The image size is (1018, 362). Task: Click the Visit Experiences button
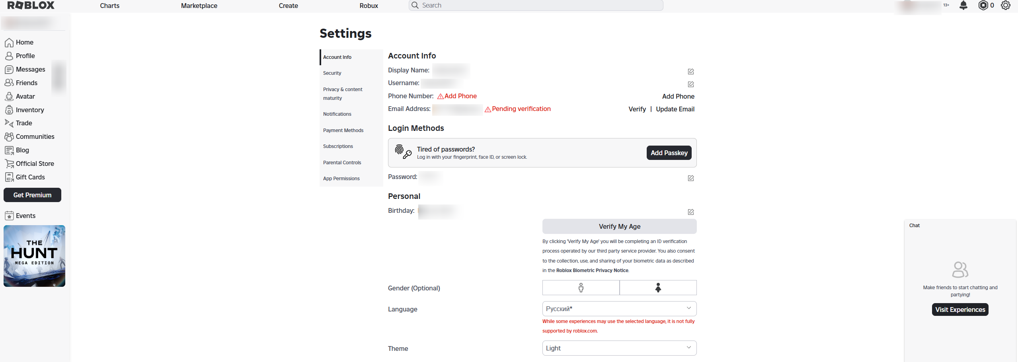coord(960,309)
